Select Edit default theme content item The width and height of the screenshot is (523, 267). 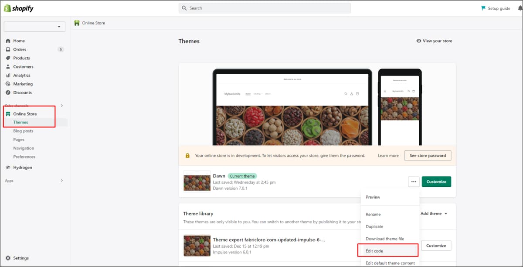390,263
